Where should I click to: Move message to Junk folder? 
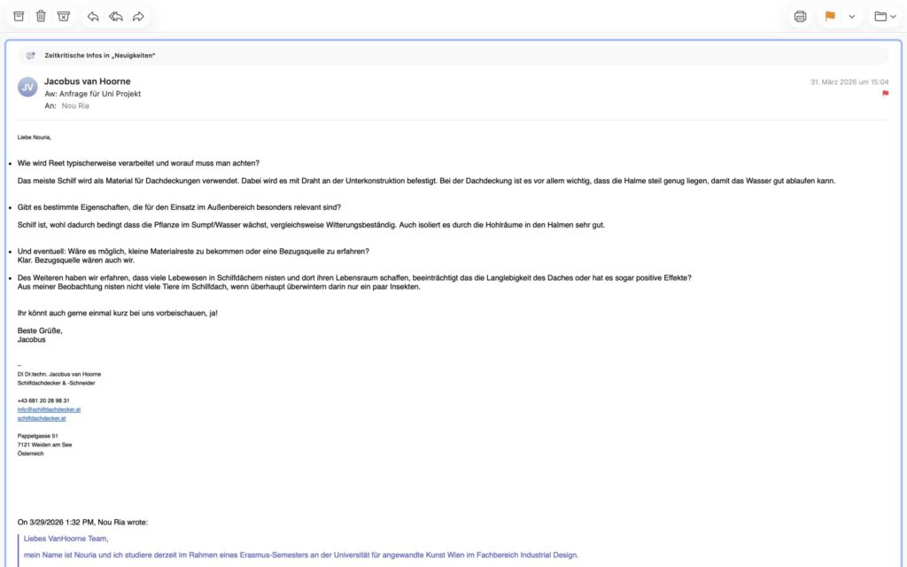(x=63, y=16)
